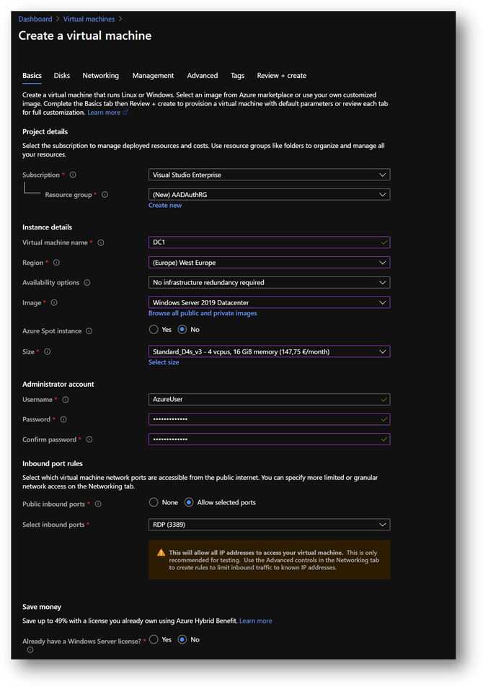Screen dimensions: 483x687
Task: Open the Region dropdown
Action: [269, 263]
